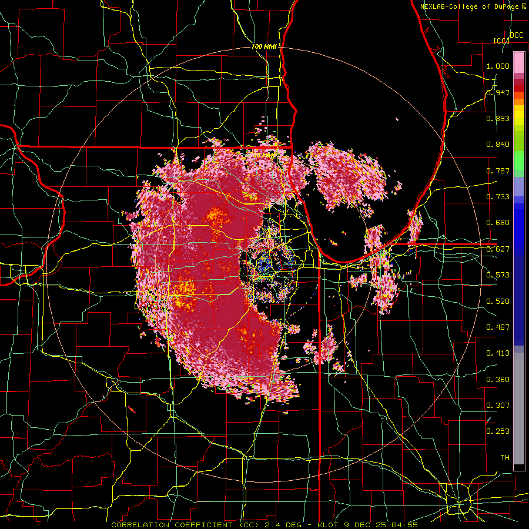Select the 0.787 scale value
Viewport: 529px width, 529px height.
click(498, 170)
